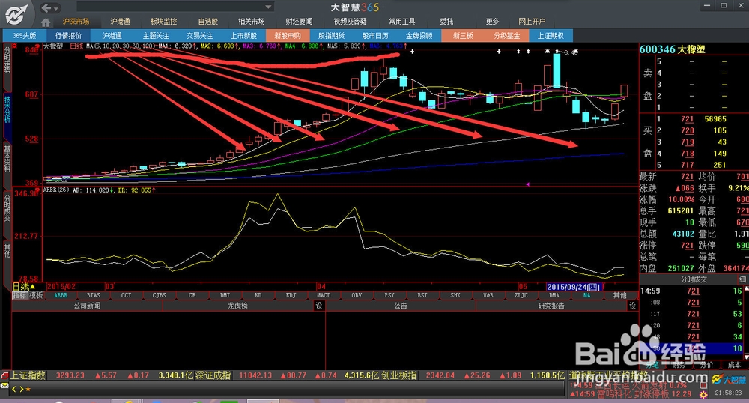Click the 细 detail button beside 分时成交
The image size is (749, 403).
[743, 279]
